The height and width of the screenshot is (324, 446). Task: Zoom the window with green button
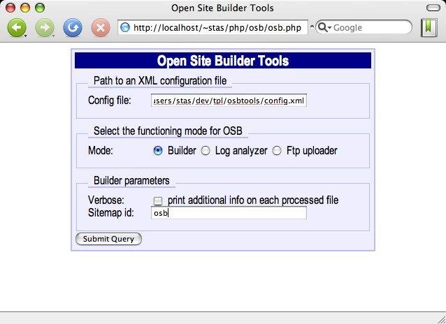tap(40, 8)
